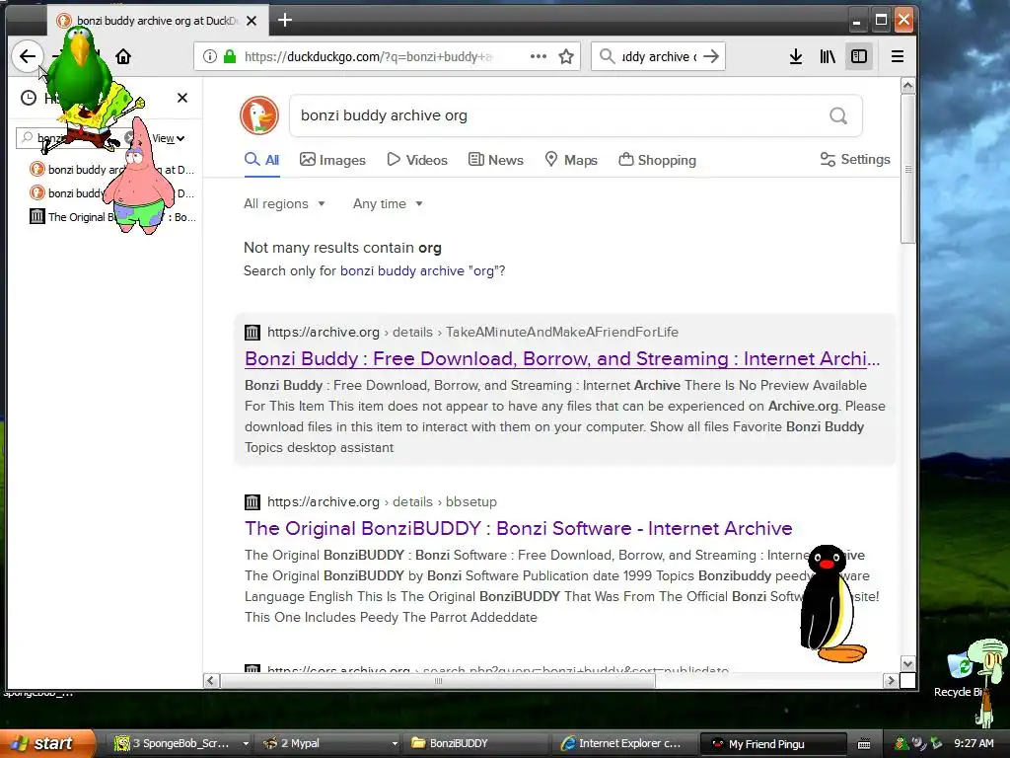Open first bonzi buddy arc... history entry

tap(113, 170)
